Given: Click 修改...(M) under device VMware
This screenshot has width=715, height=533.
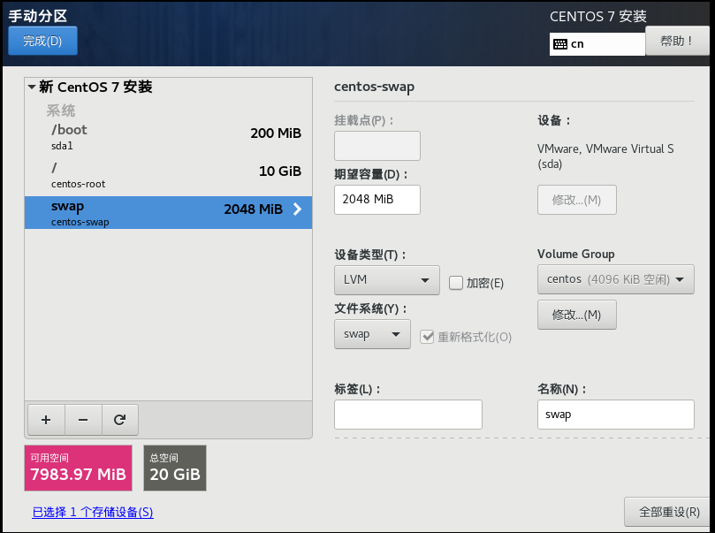Looking at the screenshot, I should [577, 200].
